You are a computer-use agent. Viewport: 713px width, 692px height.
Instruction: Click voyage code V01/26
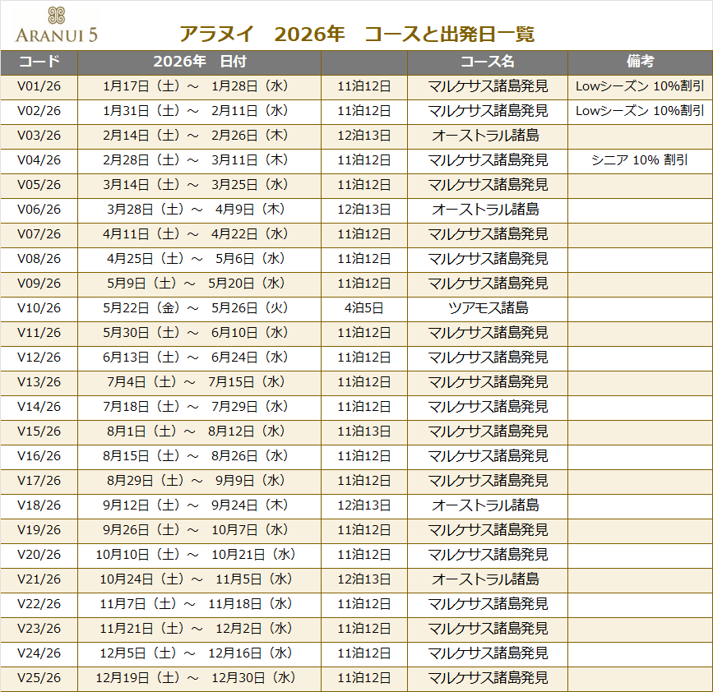[x=39, y=86]
